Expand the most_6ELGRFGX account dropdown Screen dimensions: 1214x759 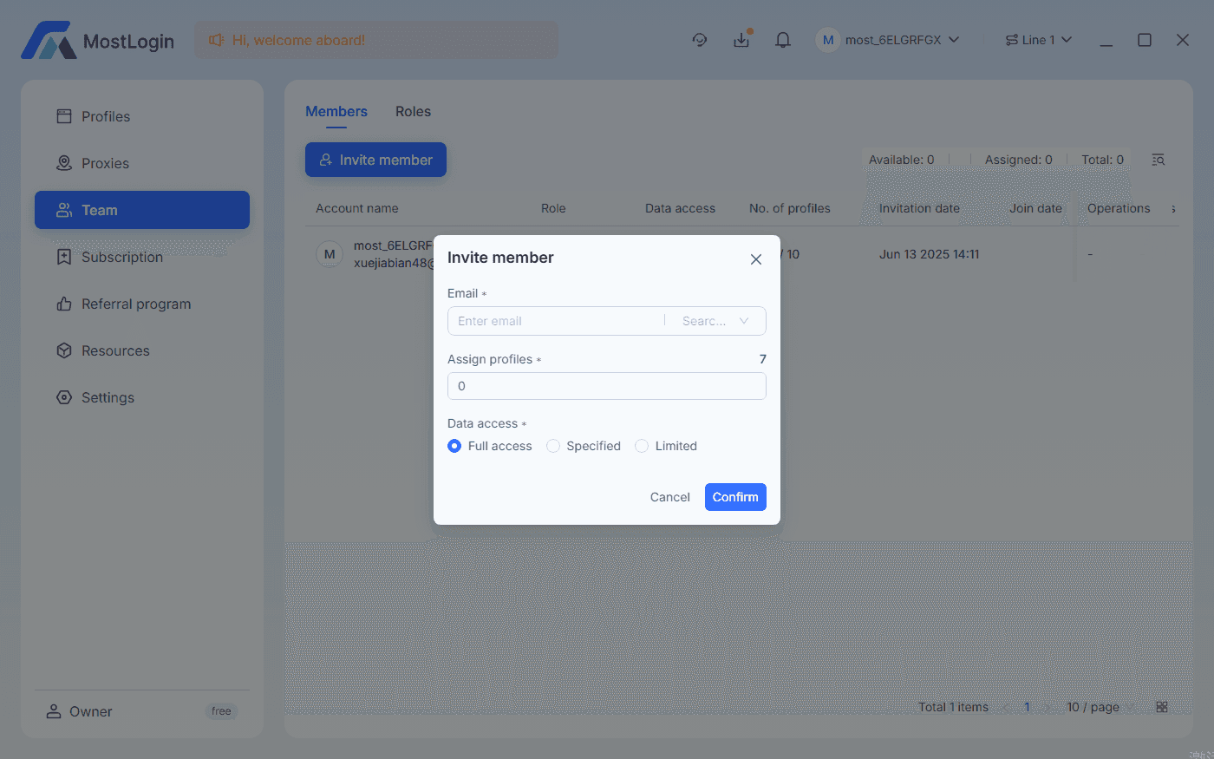[x=954, y=40]
